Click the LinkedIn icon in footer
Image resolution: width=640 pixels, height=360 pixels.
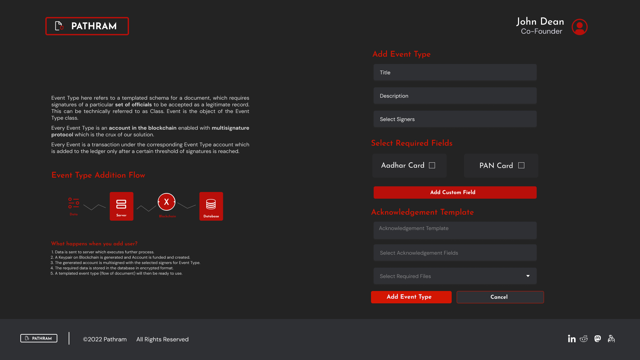(x=572, y=339)
